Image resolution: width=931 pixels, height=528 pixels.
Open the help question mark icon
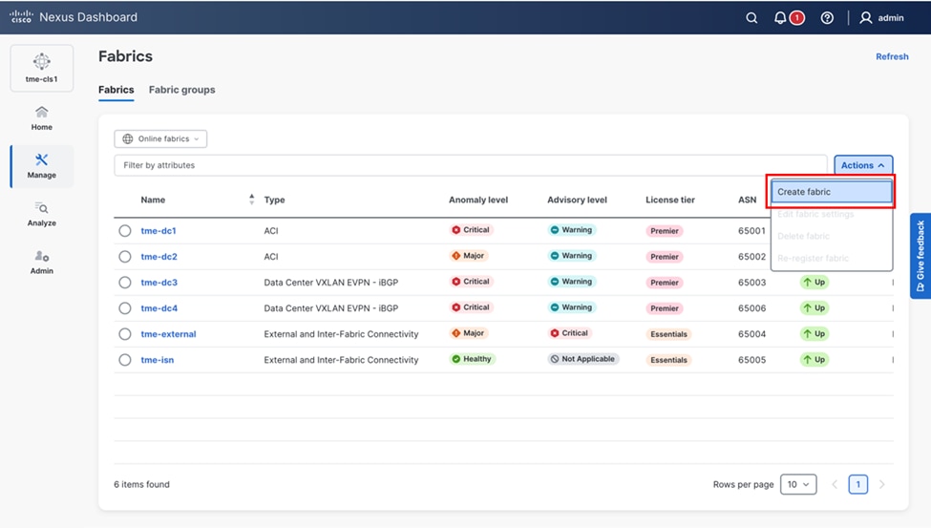click(827, 17)
